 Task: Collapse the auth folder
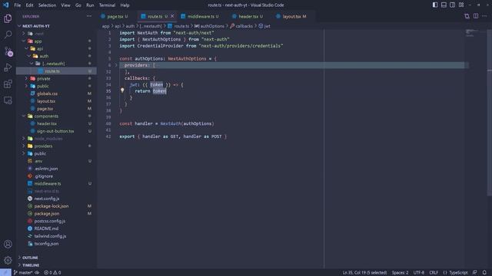[x=29, y=56]
